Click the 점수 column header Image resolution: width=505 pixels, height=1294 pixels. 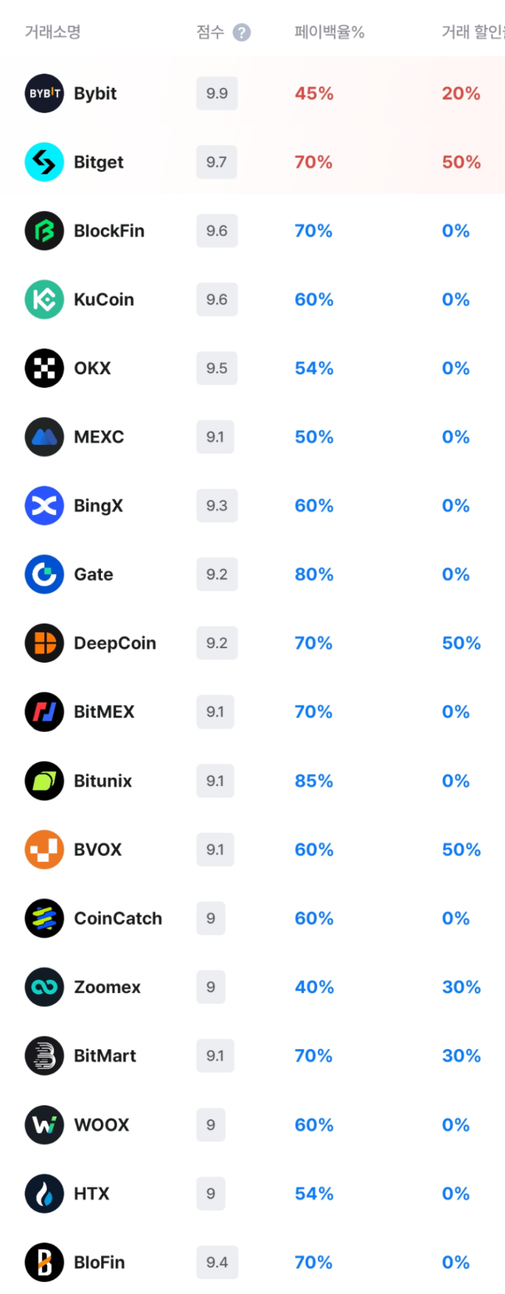[x=210, y=32]
